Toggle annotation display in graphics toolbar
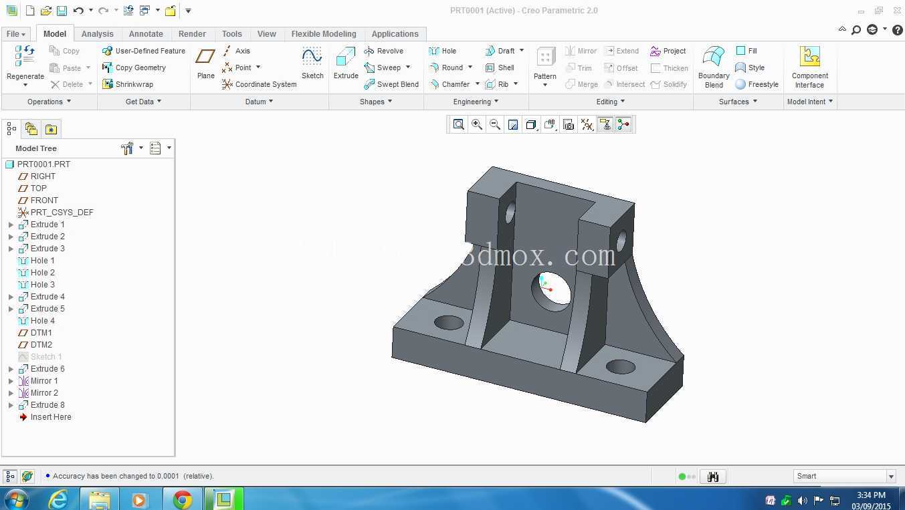 click(605, 124)
